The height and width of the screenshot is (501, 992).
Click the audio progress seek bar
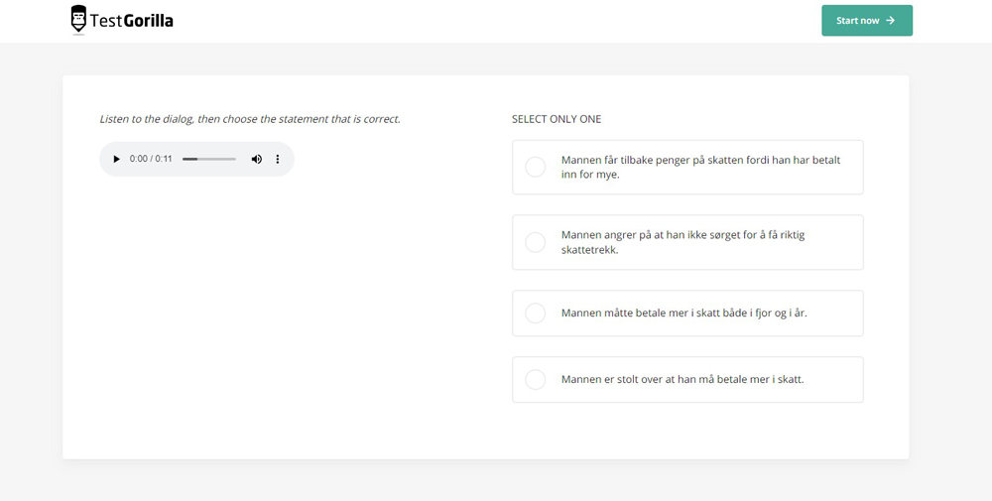(209, 159)
